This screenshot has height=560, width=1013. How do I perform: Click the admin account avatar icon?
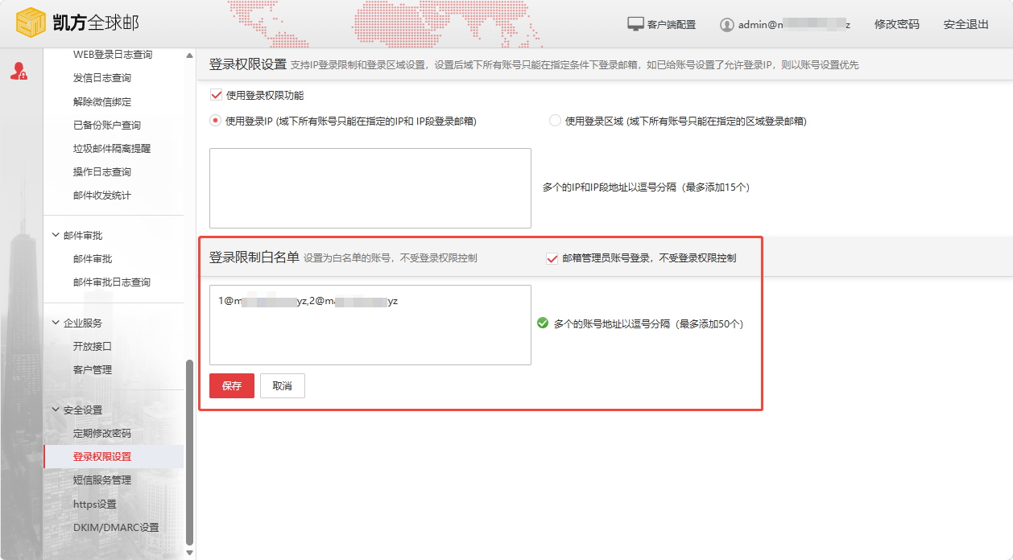[727, 25]
